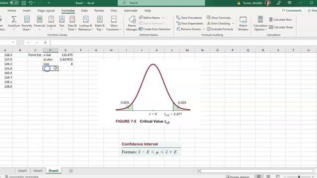Image resolution: width=317 pixels, height=178 pixels.
Task: Expand Remove Arrows dropdown arrow
Action: (x=204, y=29)
